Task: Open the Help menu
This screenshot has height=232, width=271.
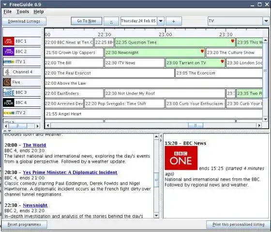Action: click(x=39, y=12)
